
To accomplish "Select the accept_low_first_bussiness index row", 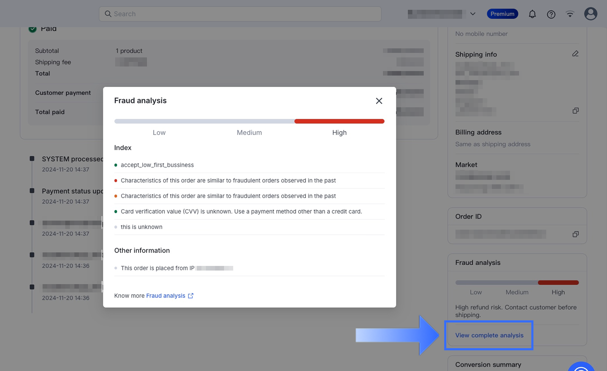I will tap(157, 165).
